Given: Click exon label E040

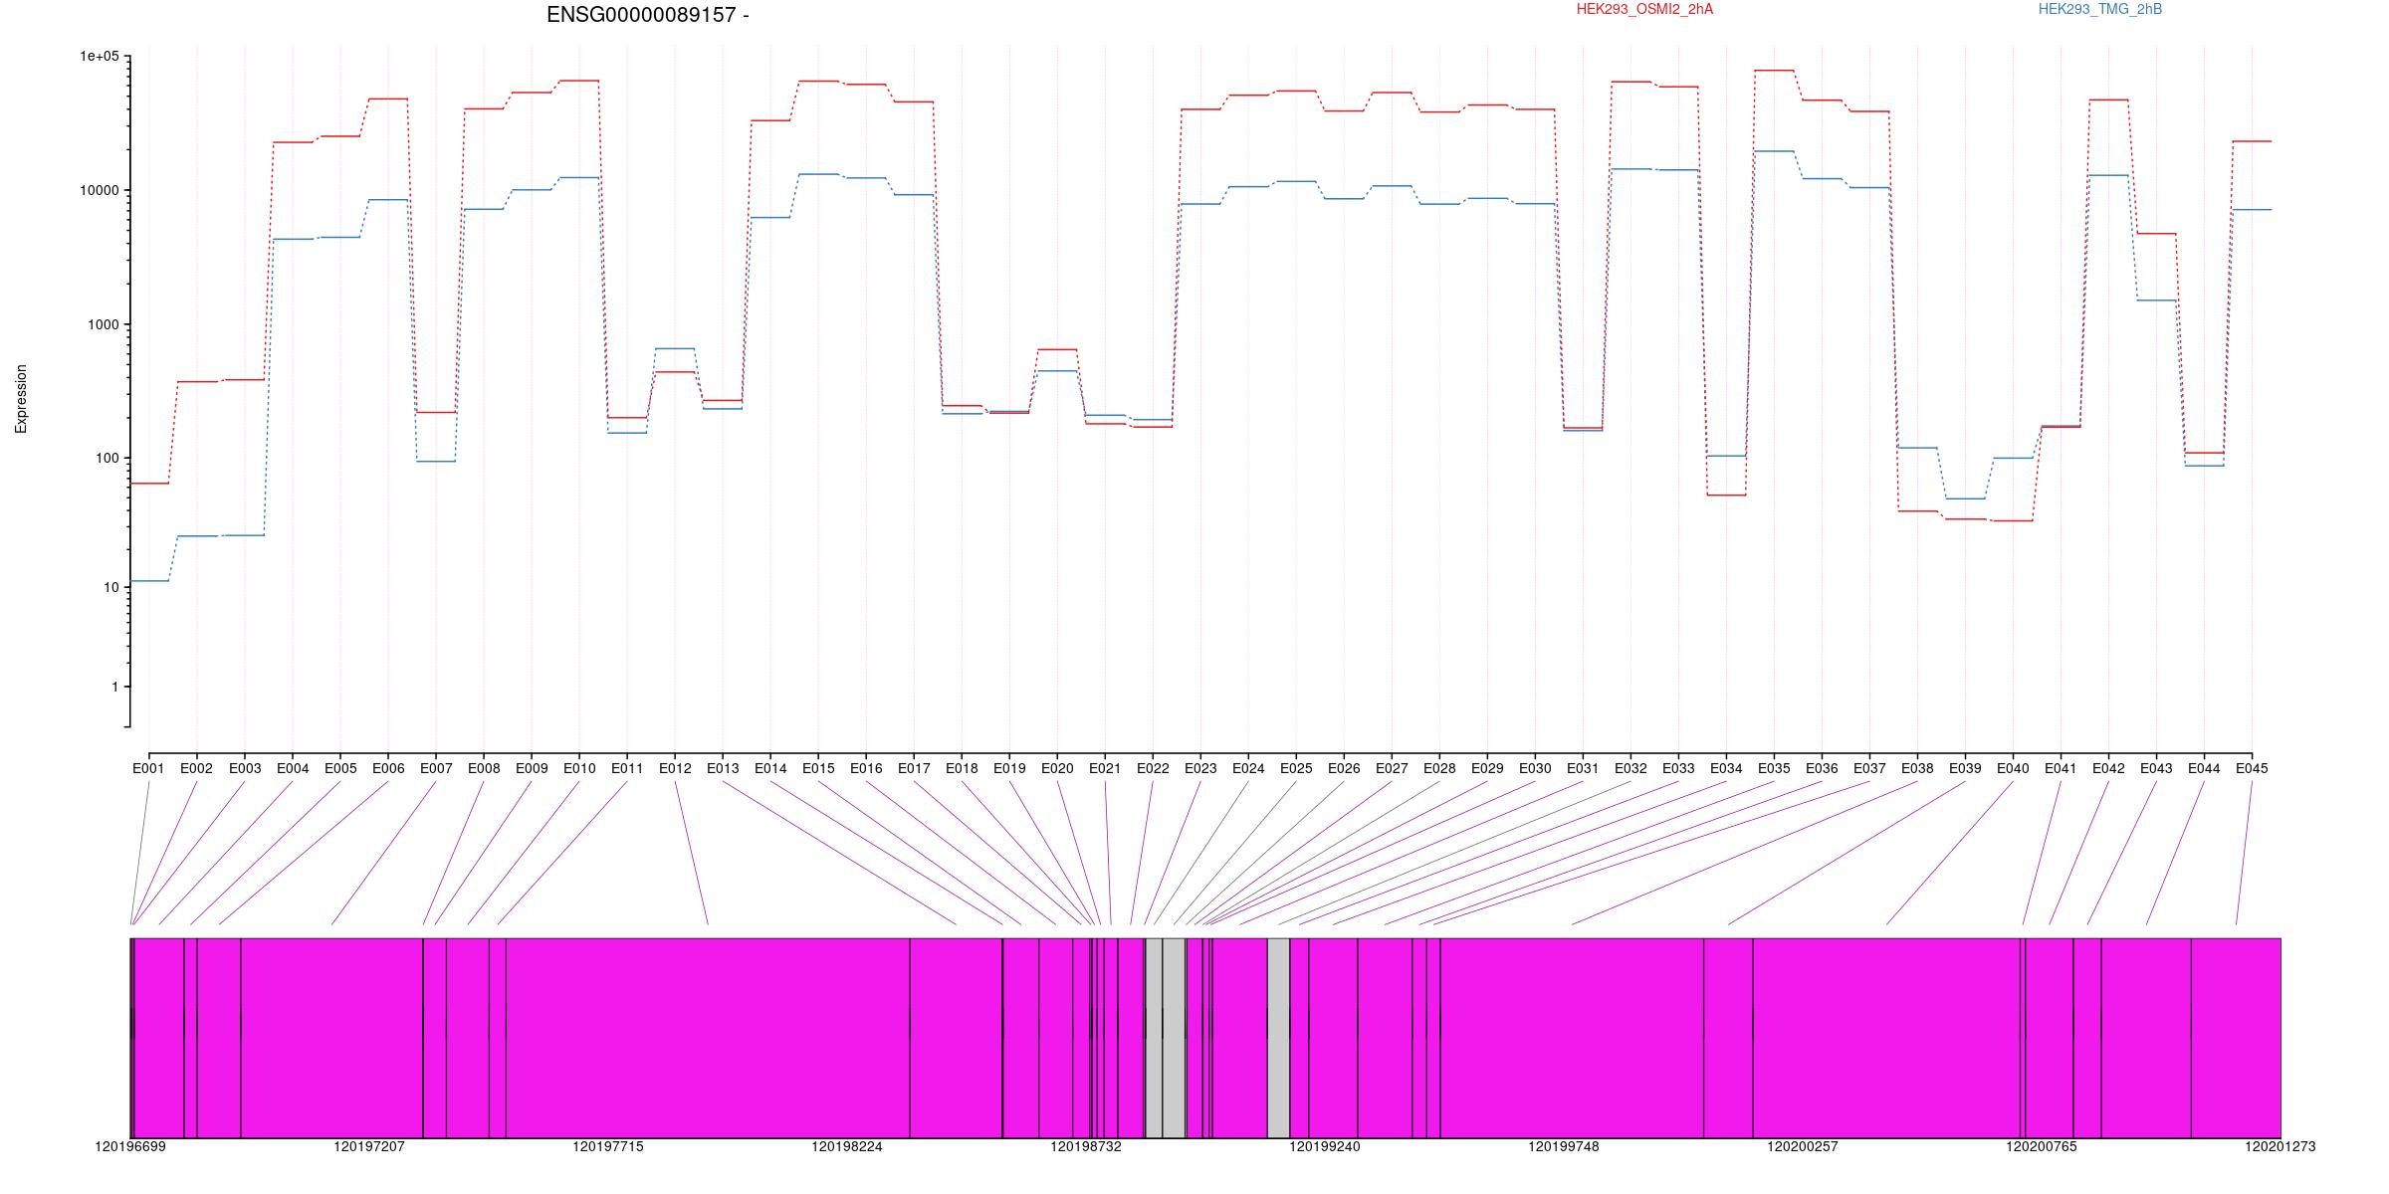Looking at the screenshot, I should point(2013,768).
